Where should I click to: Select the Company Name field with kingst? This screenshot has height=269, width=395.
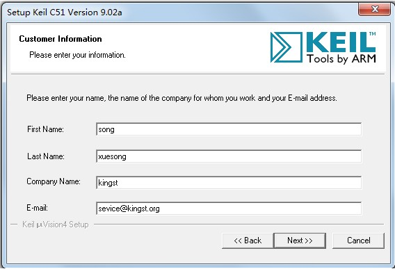coord(229,183)
